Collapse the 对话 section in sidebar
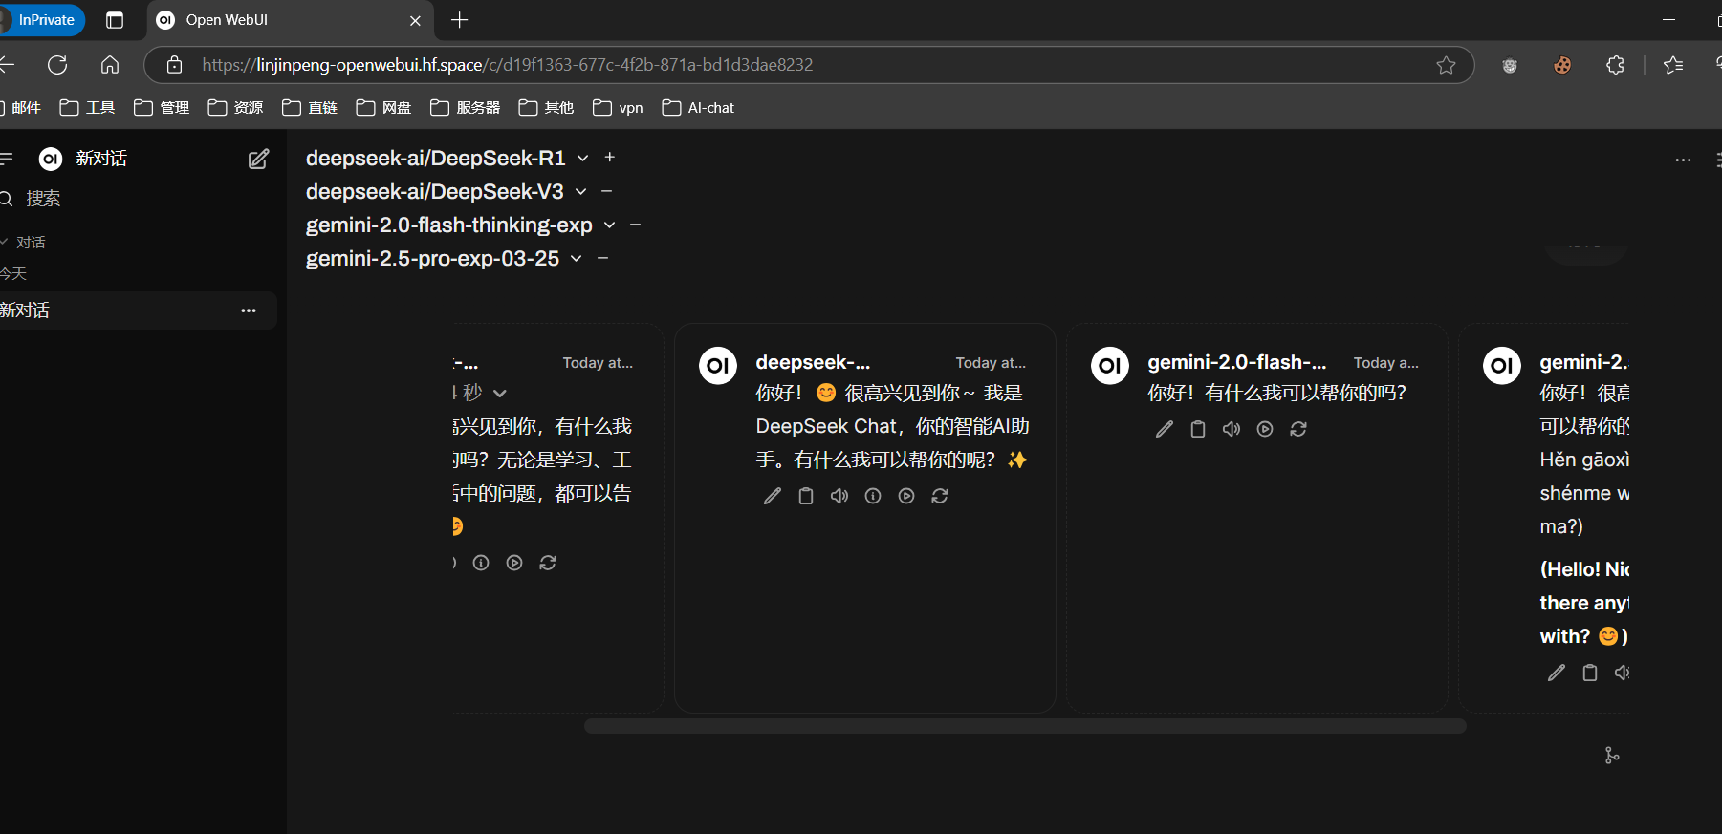This screenshot has width=1722, height=834. click(x=23, y=243)
